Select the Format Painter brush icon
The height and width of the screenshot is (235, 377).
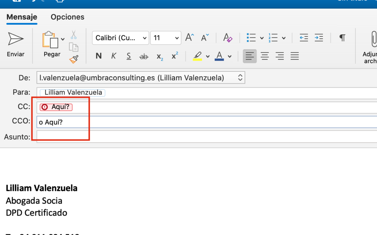click(73, 59)
